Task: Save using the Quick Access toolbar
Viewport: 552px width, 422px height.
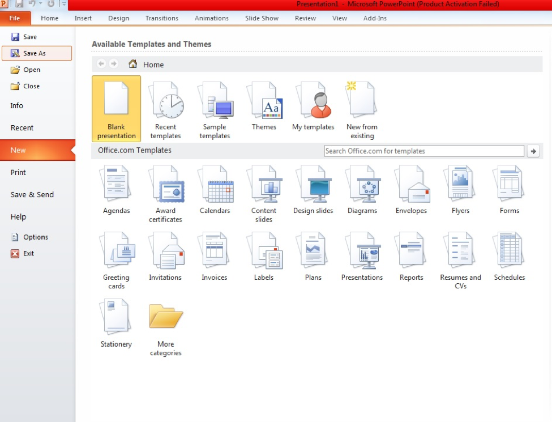Action: click(x=20, y=5)
